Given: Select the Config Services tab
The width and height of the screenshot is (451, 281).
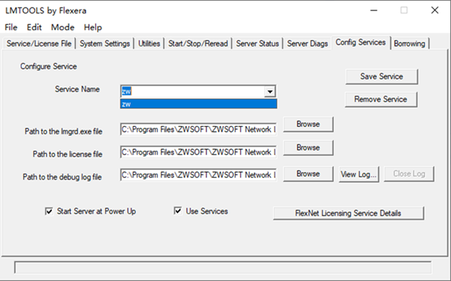Looking at the screenshot, I should click(x=361, y=42).
